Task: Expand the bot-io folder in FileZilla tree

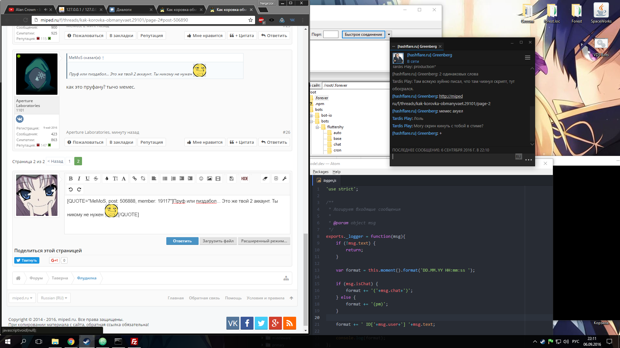Action: (x=312, y=115)
